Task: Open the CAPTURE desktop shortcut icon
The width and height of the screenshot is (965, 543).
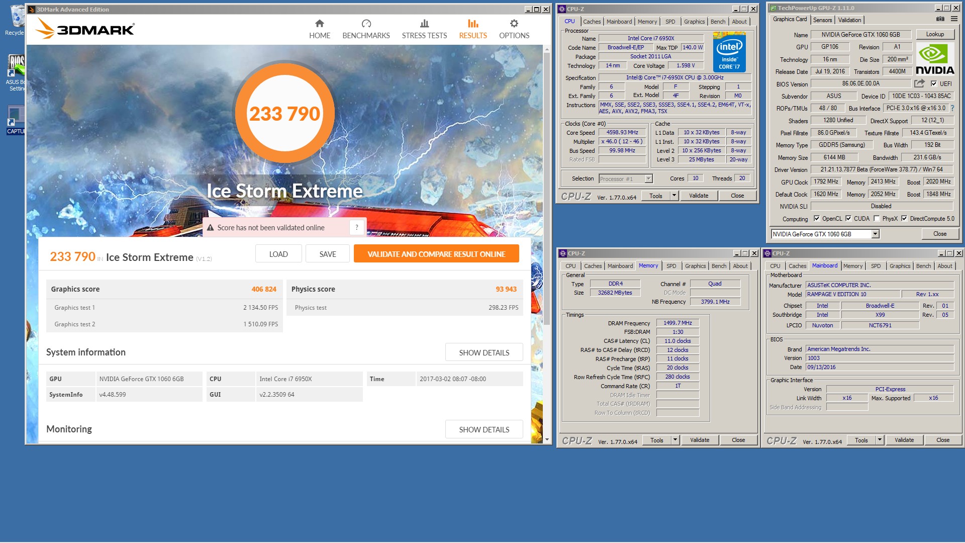Action: [x=15, y=120]
